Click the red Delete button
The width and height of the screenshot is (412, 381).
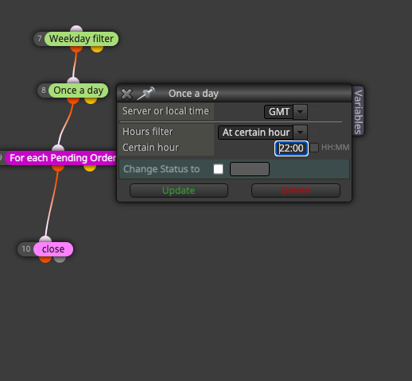click(296, 190)
